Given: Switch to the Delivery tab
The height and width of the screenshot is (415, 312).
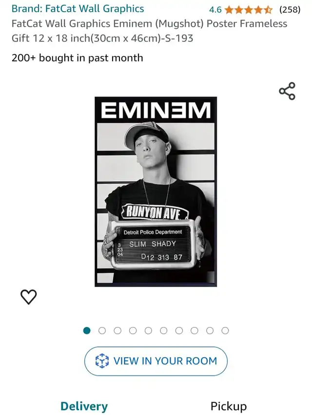Looking at the screenshot, I should (x=84, y=406).
